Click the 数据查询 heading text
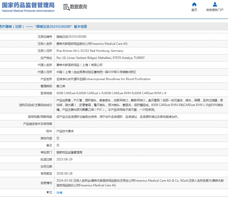 tap(79, 7)
